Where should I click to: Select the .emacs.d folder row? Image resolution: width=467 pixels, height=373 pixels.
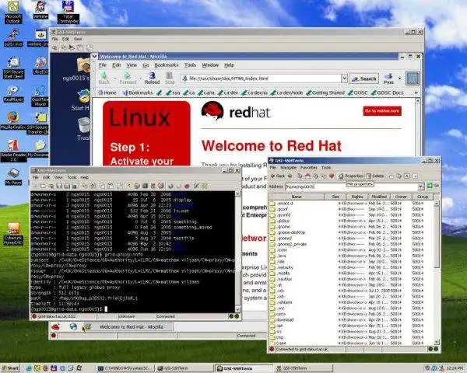pos(352,204)
